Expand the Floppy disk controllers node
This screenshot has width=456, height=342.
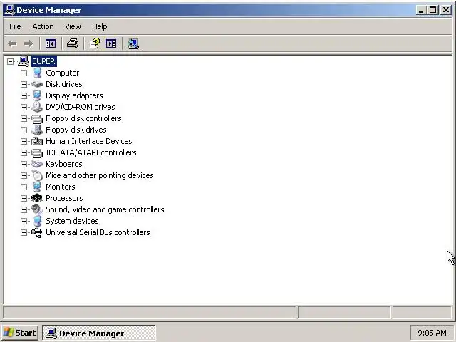(24, 118)
